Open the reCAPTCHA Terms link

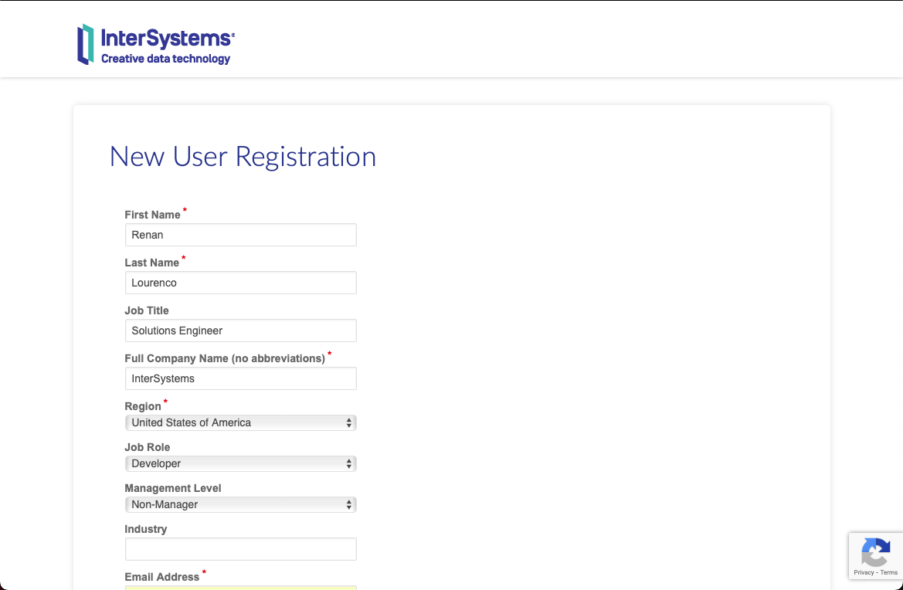coord(889,572)
